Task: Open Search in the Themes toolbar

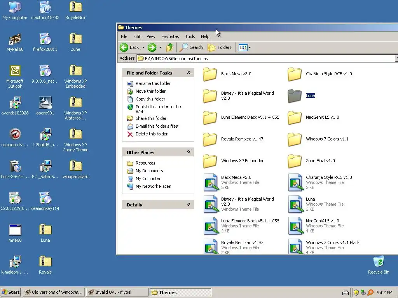Action: pos(191,47)
